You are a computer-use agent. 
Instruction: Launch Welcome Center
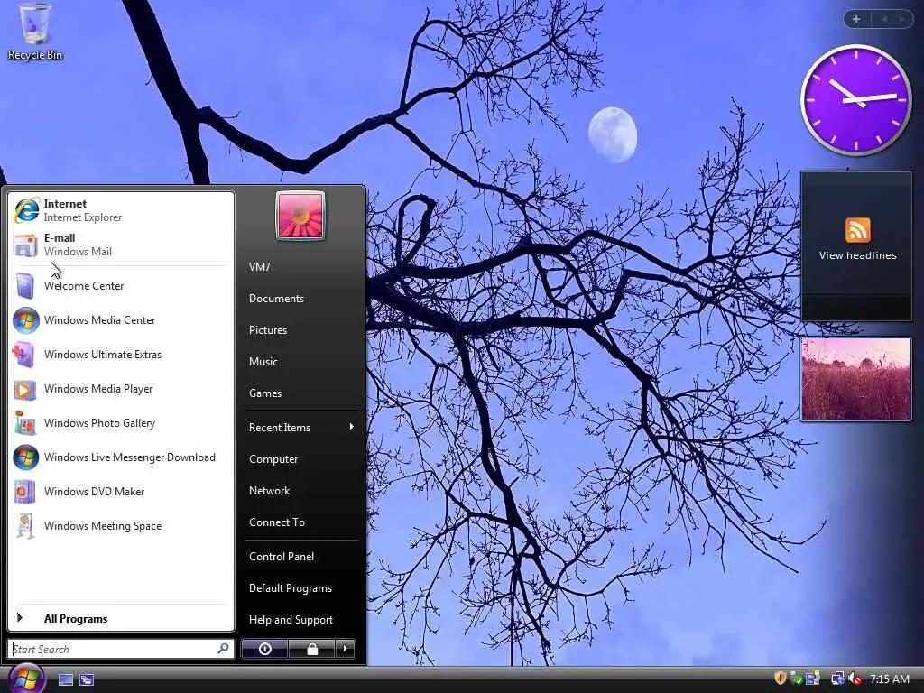120,286
